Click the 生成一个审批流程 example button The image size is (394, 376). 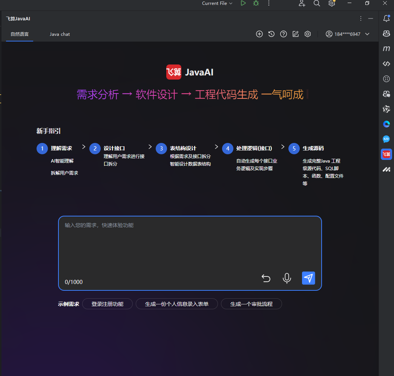(x=251, y=304)
